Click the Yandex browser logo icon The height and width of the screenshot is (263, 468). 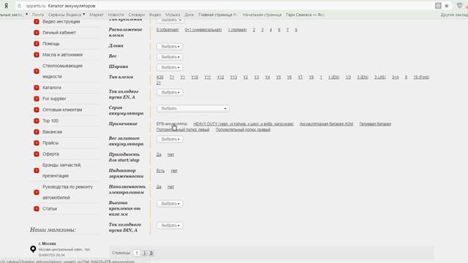coord(6,6)
